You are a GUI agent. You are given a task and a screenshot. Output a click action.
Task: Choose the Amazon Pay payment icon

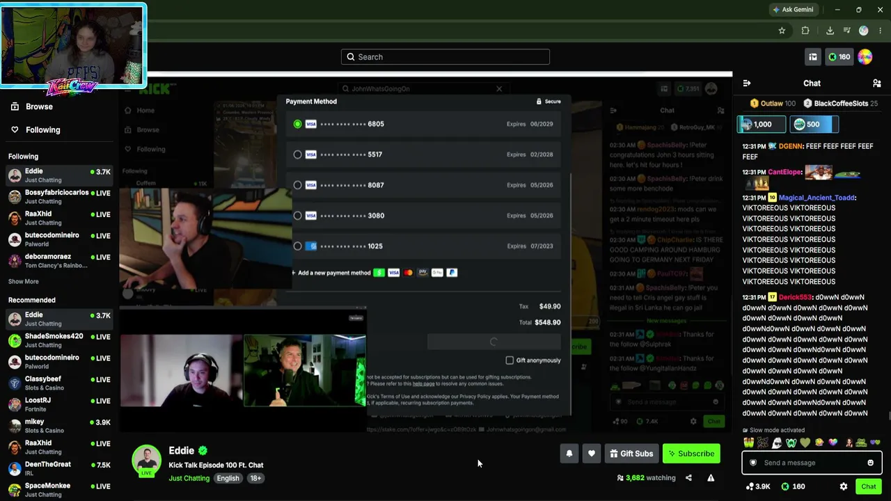(423, 273)
